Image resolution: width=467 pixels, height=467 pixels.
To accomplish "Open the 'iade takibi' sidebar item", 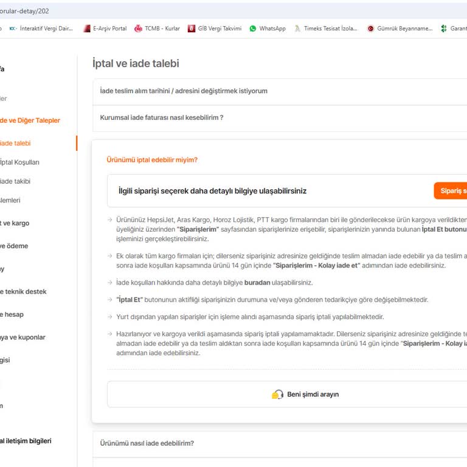I will (x=15, y=181).
